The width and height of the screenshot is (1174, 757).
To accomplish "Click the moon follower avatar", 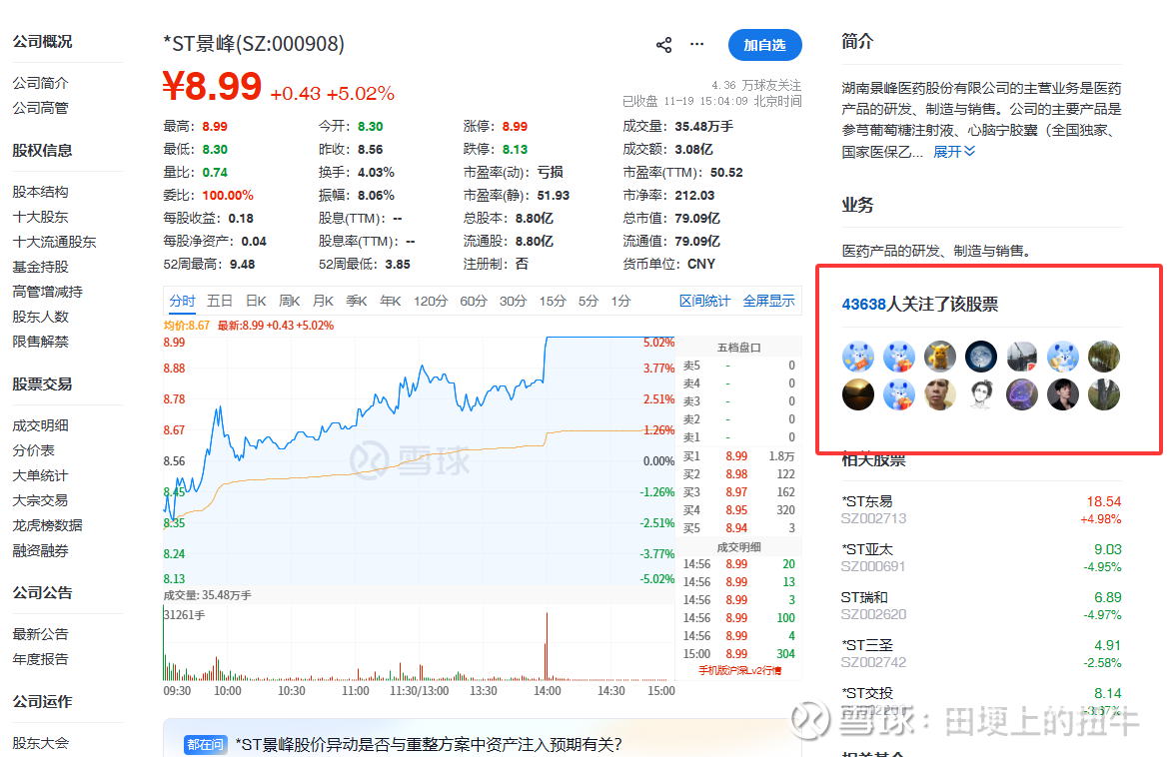I will click(x=981, y=357).
